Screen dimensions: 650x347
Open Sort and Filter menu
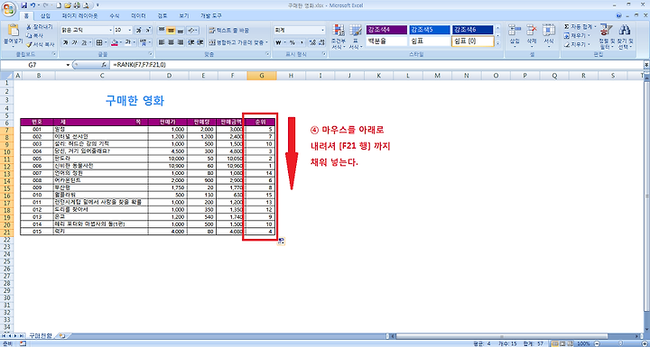[606, 35]
